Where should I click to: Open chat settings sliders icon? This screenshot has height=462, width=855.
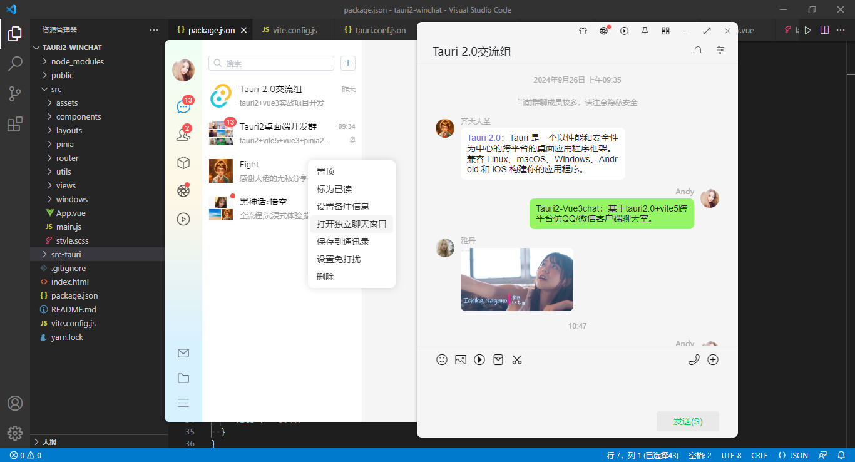click(720, 51)
